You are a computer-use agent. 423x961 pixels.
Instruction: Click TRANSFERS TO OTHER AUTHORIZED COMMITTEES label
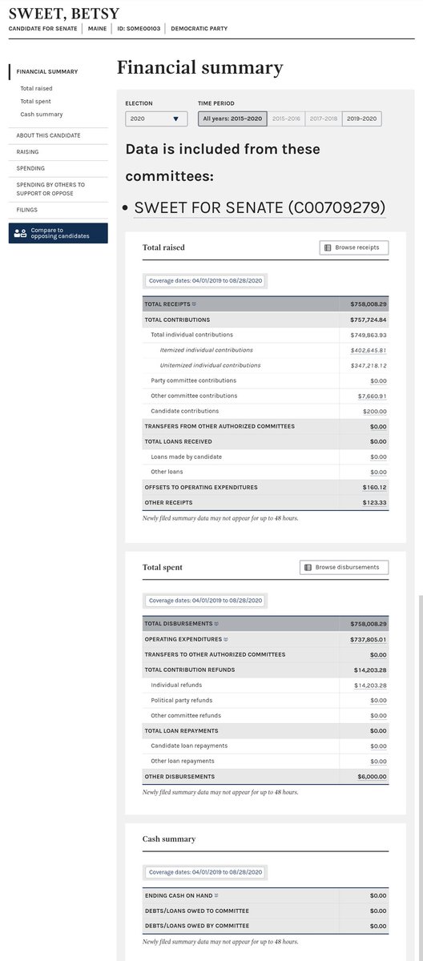[215, 654]
